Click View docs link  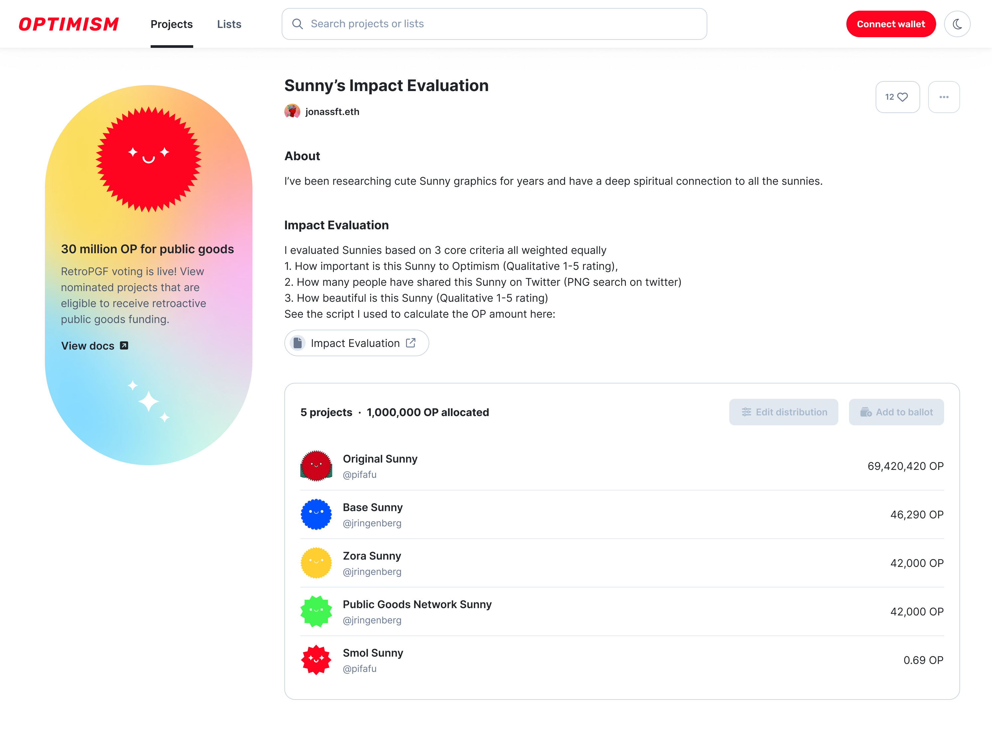pos(95,346)
